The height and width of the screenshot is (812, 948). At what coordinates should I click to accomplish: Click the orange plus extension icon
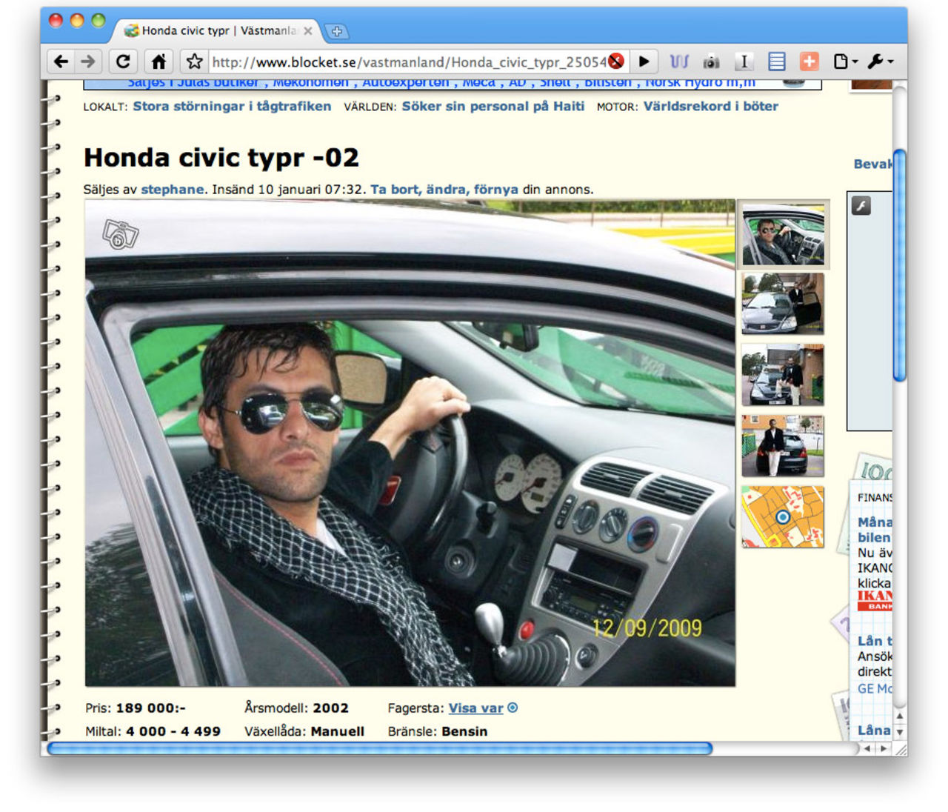click(809, 61)
